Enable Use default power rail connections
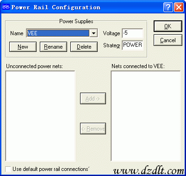This screenshot has height=176, width=186. [8, 169]
